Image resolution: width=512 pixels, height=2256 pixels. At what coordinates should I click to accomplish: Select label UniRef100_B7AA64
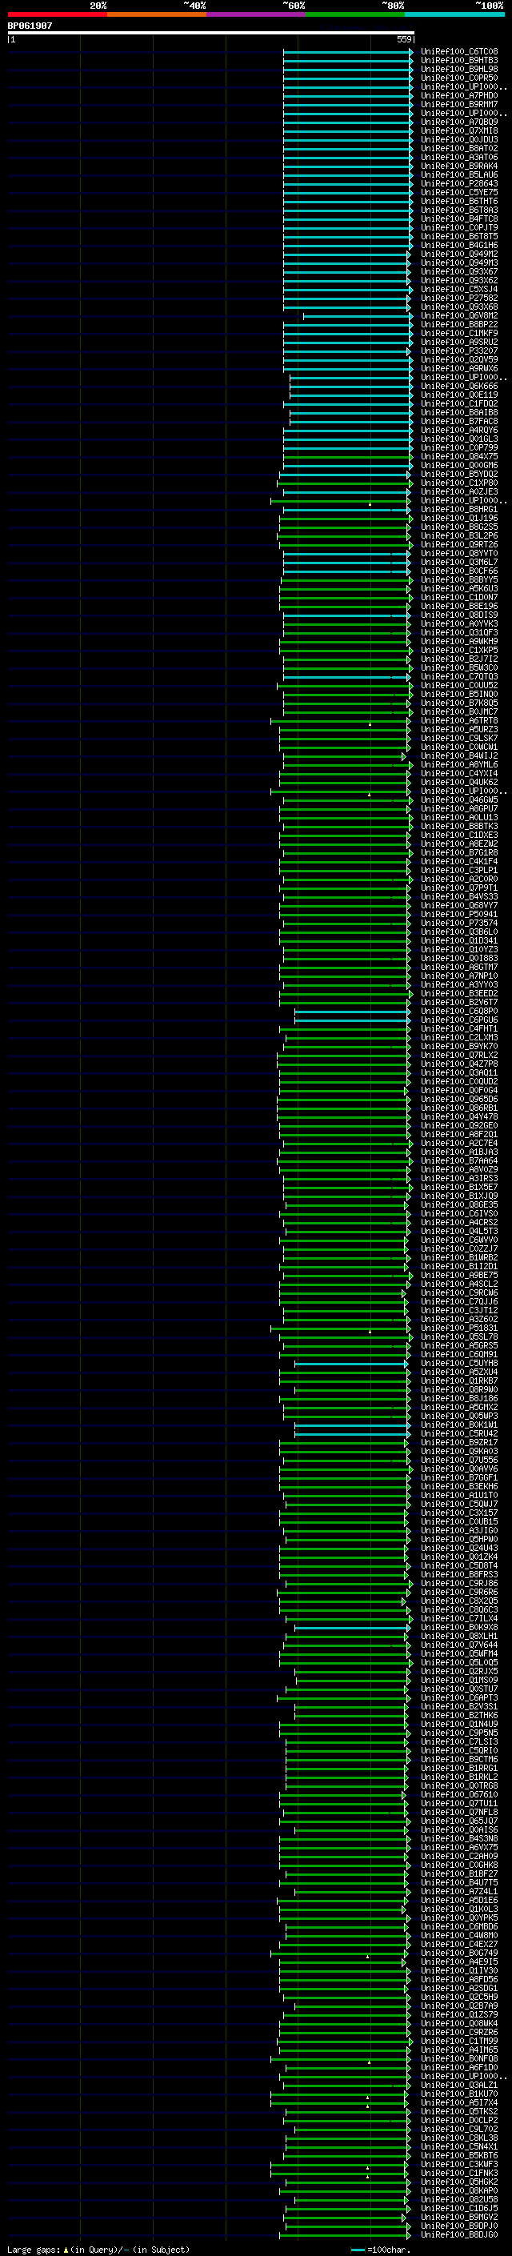tap(459, 1161)
